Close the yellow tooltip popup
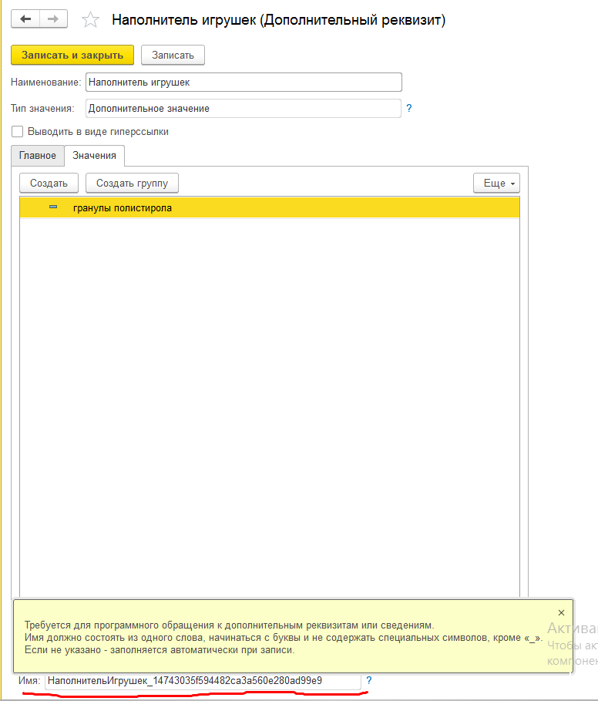 tap(561, 612)
